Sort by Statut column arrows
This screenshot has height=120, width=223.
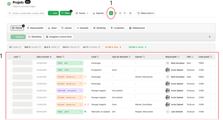(63, 57)
